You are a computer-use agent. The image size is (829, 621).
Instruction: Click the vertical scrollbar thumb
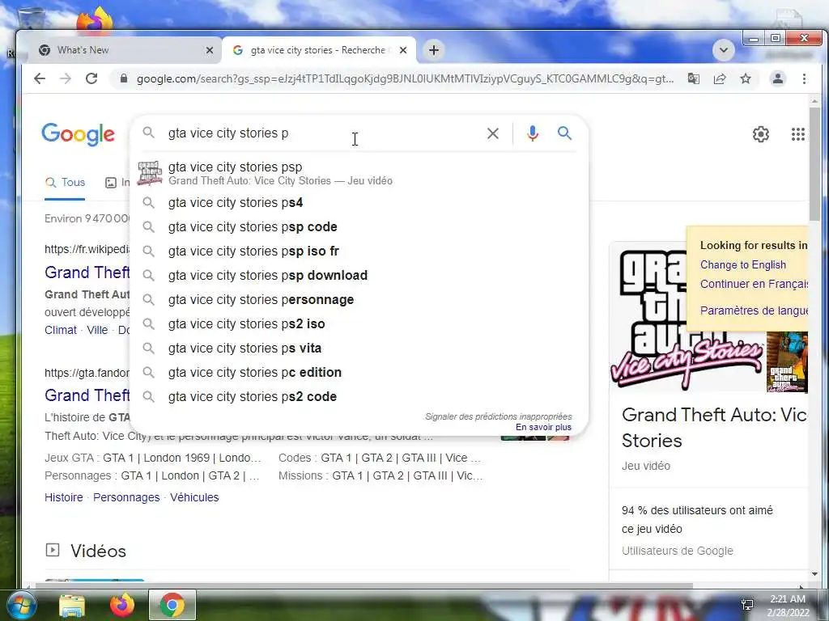[x=814, y=163]
